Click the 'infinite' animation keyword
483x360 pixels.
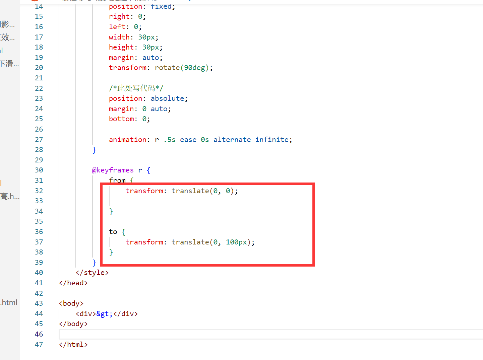coord(272,140)
